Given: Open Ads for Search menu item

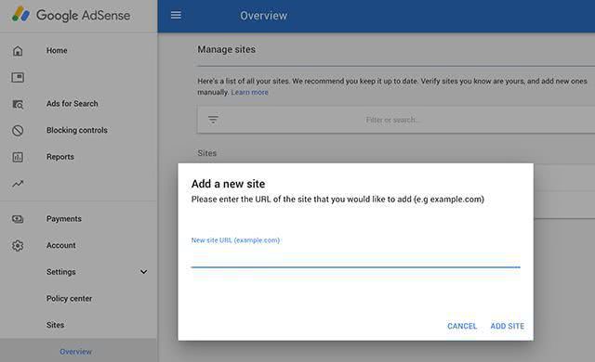Looking at the screenshot, I should coord(73,103).
